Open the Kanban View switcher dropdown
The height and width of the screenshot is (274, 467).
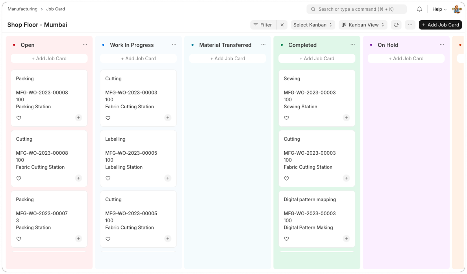363,25
